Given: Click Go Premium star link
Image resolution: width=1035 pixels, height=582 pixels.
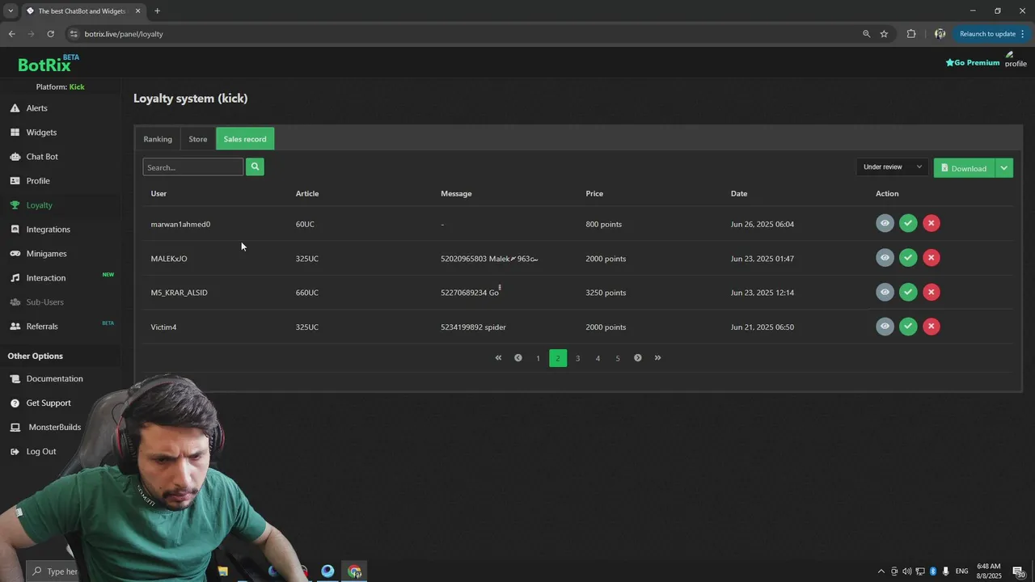Looking at the screenshot, I should [x=973, y=62].
